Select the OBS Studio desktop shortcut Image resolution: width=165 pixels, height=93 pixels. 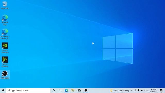click(x=5, y=75)
